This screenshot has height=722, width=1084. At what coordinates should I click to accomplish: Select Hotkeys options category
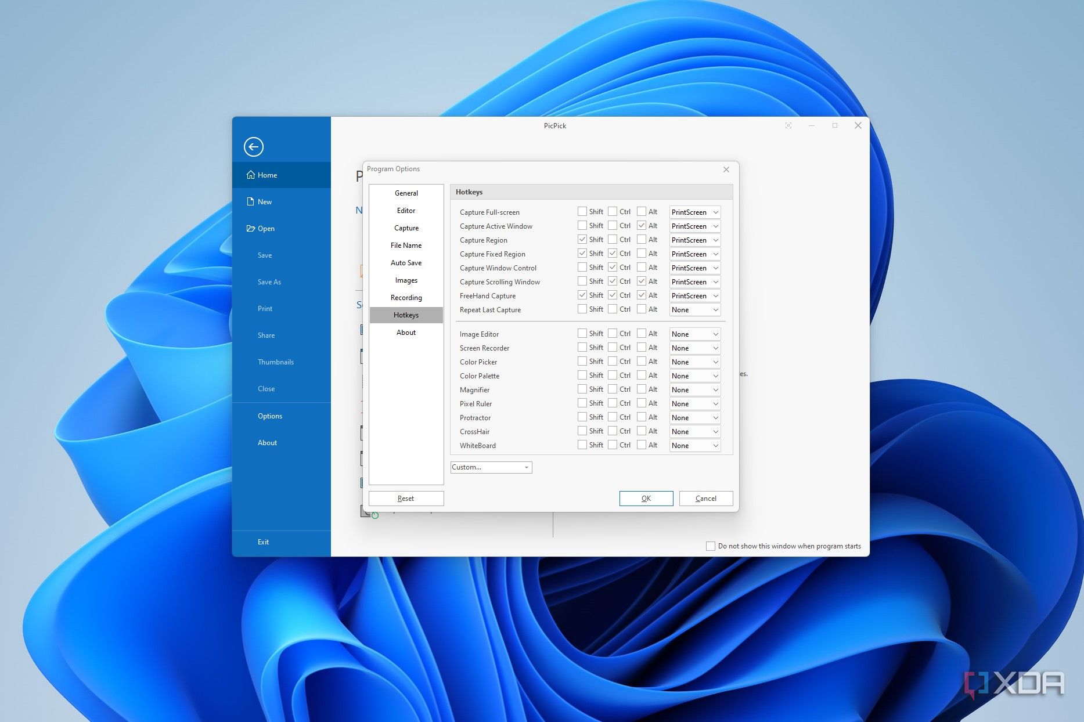point(406,315)
